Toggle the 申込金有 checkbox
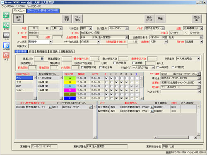The height and width of the screenshot is (155, 207). point(101,67)
